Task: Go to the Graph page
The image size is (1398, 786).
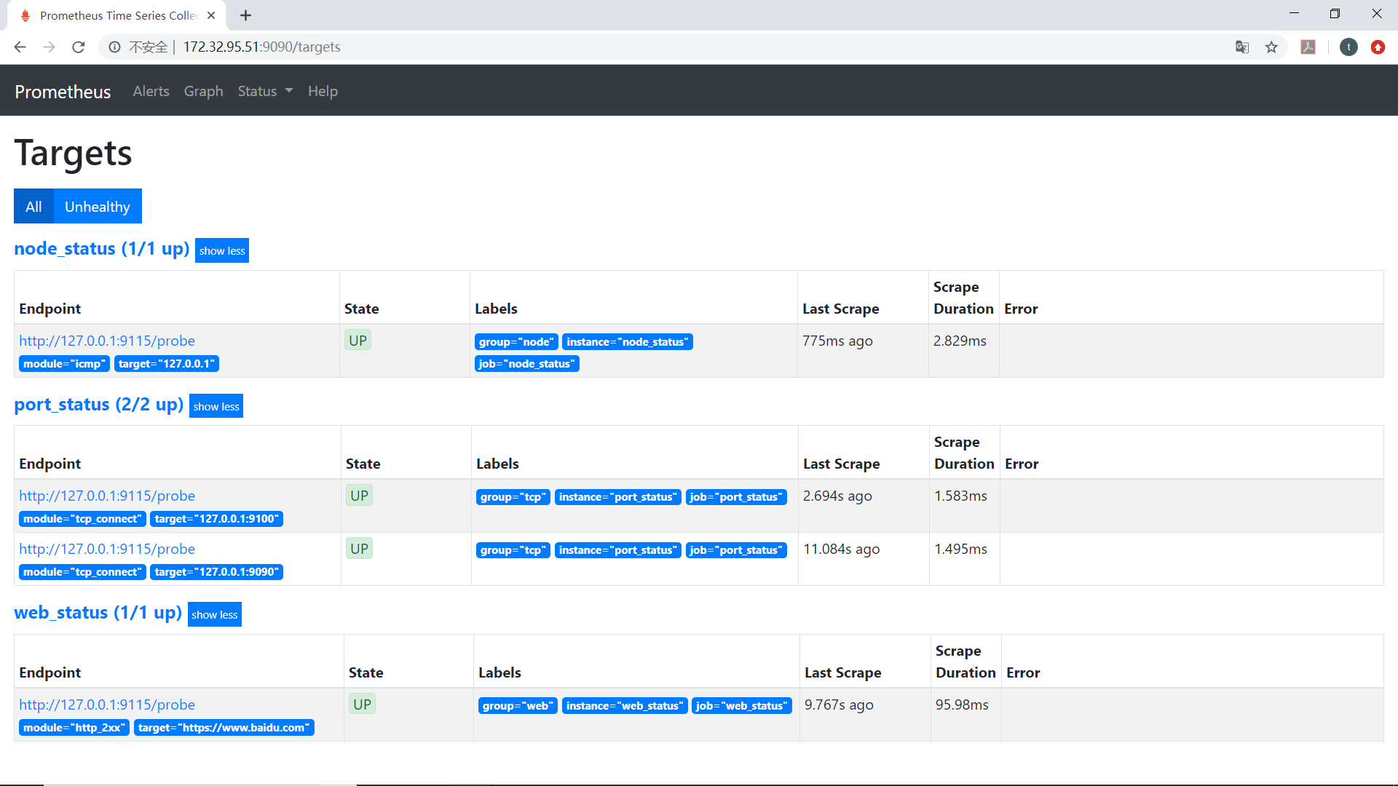Action: click(x=203, y=91)
